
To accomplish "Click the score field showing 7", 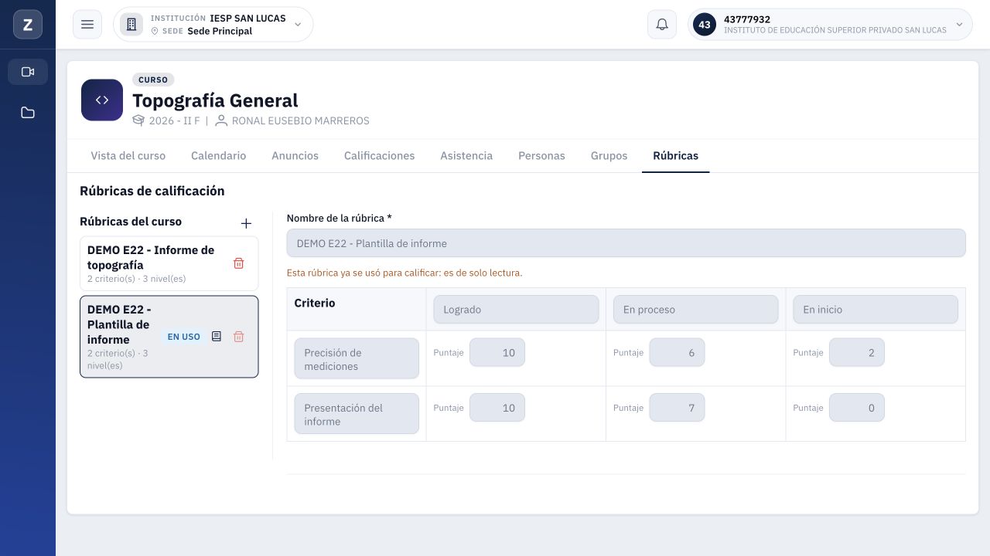I will pyautogui.click(x=677, y=408).
